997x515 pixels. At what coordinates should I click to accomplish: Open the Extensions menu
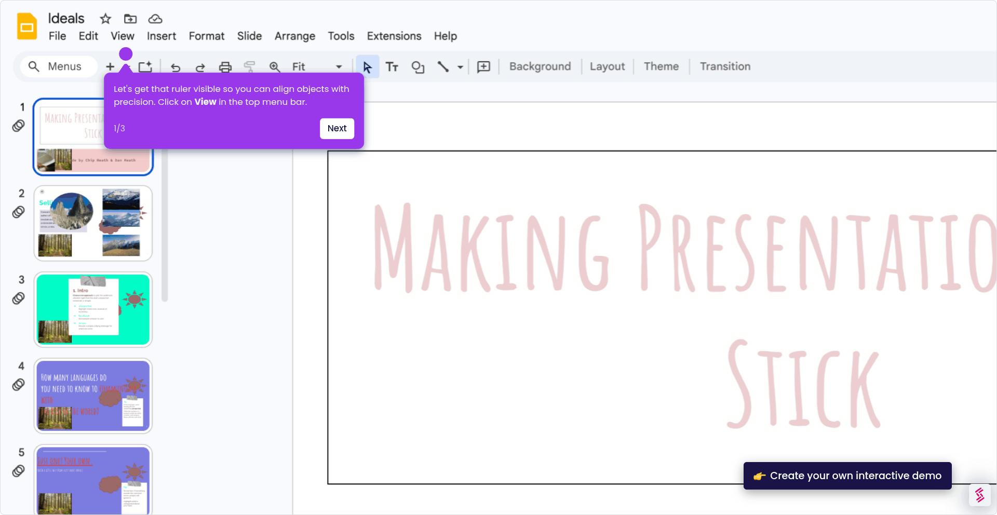pos(394,36)
